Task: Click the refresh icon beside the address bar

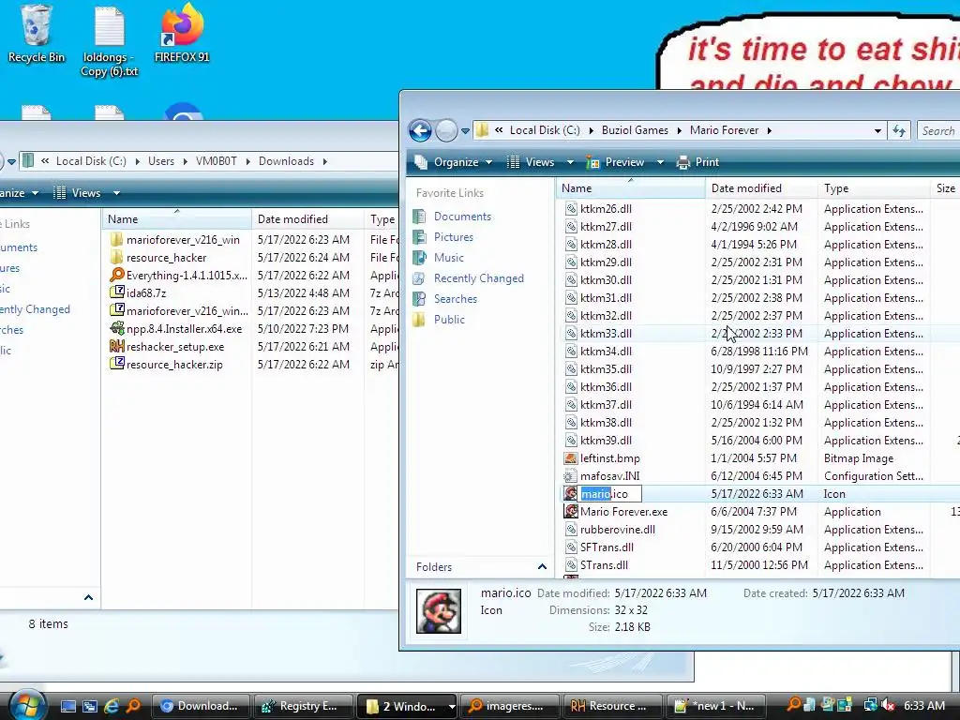Action: (899, 130)
